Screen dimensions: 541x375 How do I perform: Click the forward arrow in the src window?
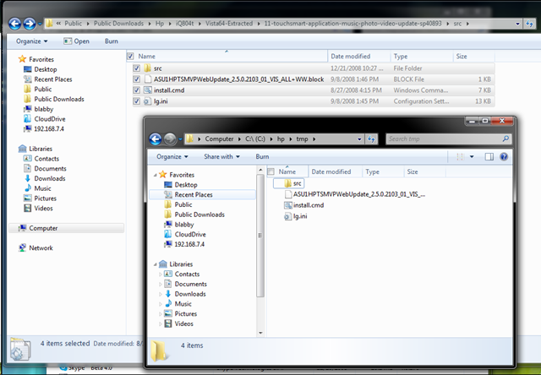click(x=30, y=24)
